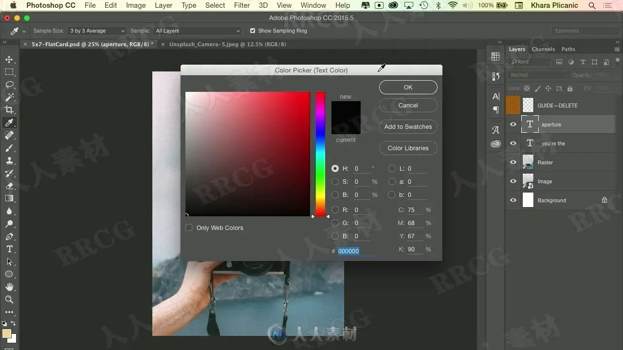The image size is (623, 350).
Task: Switch to the Paths tab
Action: coord(568,49)
